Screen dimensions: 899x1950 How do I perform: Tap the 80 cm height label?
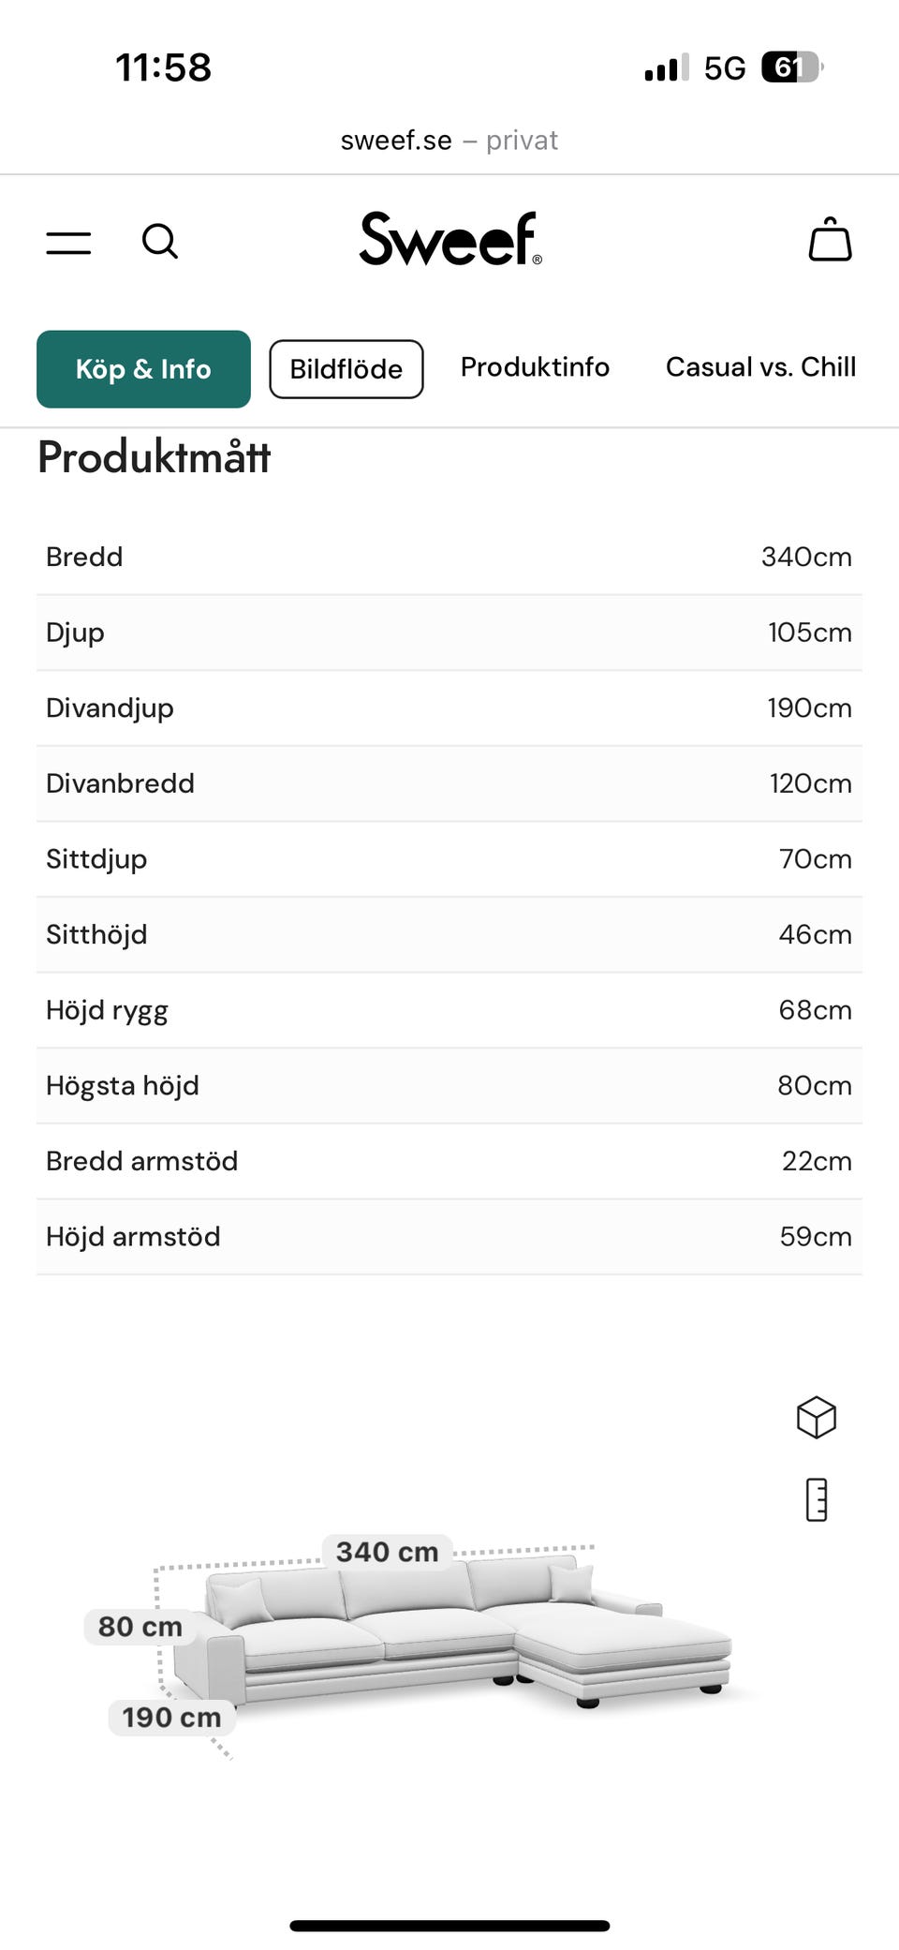140,1627
